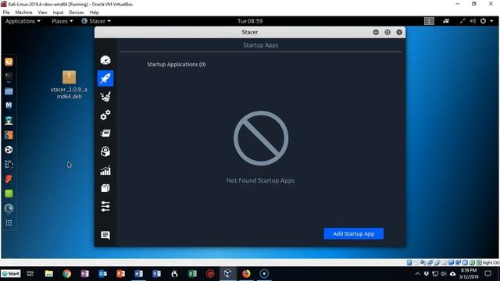
Task: Click workspace indicator 1 in top bar
Action: [429, 21]
